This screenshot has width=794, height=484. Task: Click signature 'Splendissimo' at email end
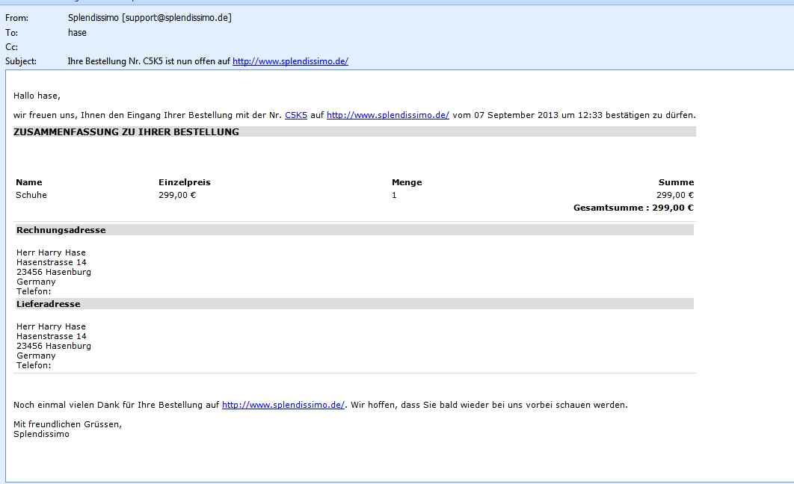click(42, 434)
